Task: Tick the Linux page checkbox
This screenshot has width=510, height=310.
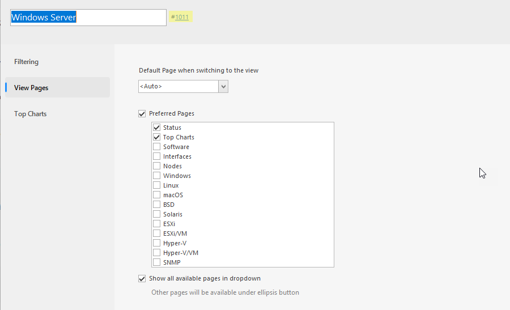Action: click(157, 185)
